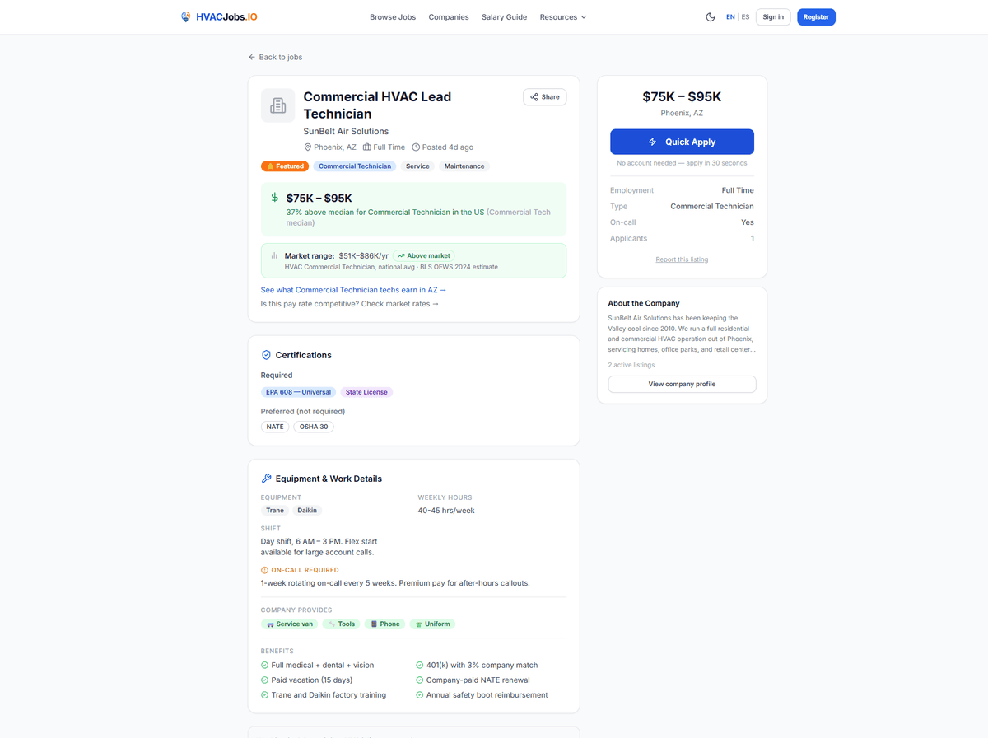Click checkmark beside Annual safety boot reimbursement
The height and width of the screenshot is (738, 988).
coord(420,695)
